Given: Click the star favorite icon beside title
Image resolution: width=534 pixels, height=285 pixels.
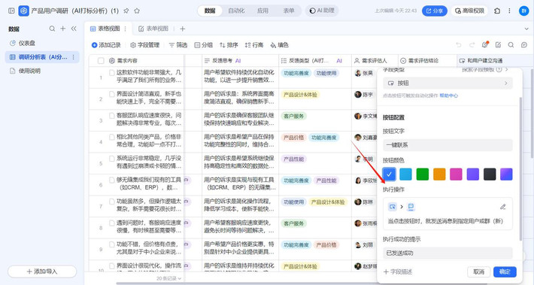Looking at the screenshot, I should tap(137, 11).
